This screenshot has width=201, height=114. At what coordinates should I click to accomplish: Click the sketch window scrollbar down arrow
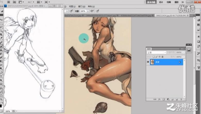(62, 109)
